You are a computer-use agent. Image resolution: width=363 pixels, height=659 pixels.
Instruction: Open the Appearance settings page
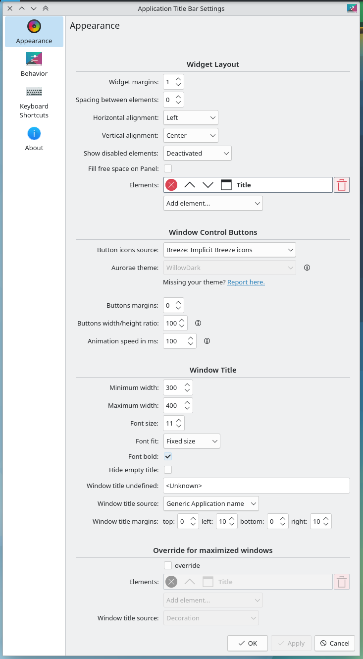[34, 32]
